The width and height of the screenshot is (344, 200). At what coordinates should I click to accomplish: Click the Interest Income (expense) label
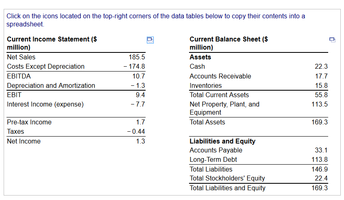coord(45,104)
